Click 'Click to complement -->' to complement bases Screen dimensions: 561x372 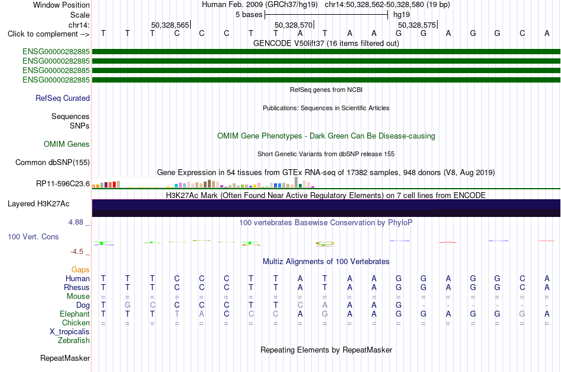48,34
